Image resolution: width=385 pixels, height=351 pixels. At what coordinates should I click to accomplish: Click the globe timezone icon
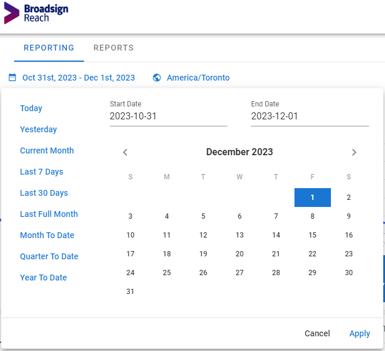coord(157,78)
